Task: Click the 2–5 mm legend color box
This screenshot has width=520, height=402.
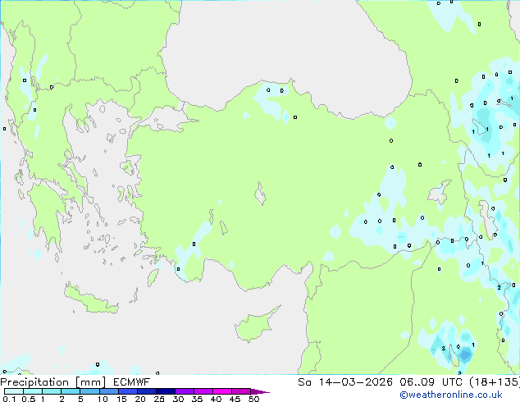Action: point(71,391)
